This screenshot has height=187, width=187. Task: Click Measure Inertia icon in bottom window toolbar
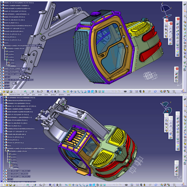pyautogui.click(x=144, y=185)
